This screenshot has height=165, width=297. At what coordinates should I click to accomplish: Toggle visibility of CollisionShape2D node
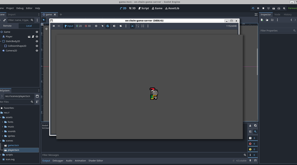point(37,46)
